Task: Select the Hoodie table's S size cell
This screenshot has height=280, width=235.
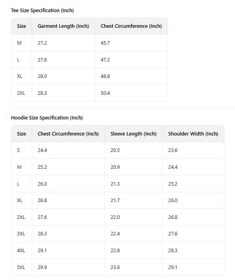Action: pyautogui.click(x=18, y=150)
